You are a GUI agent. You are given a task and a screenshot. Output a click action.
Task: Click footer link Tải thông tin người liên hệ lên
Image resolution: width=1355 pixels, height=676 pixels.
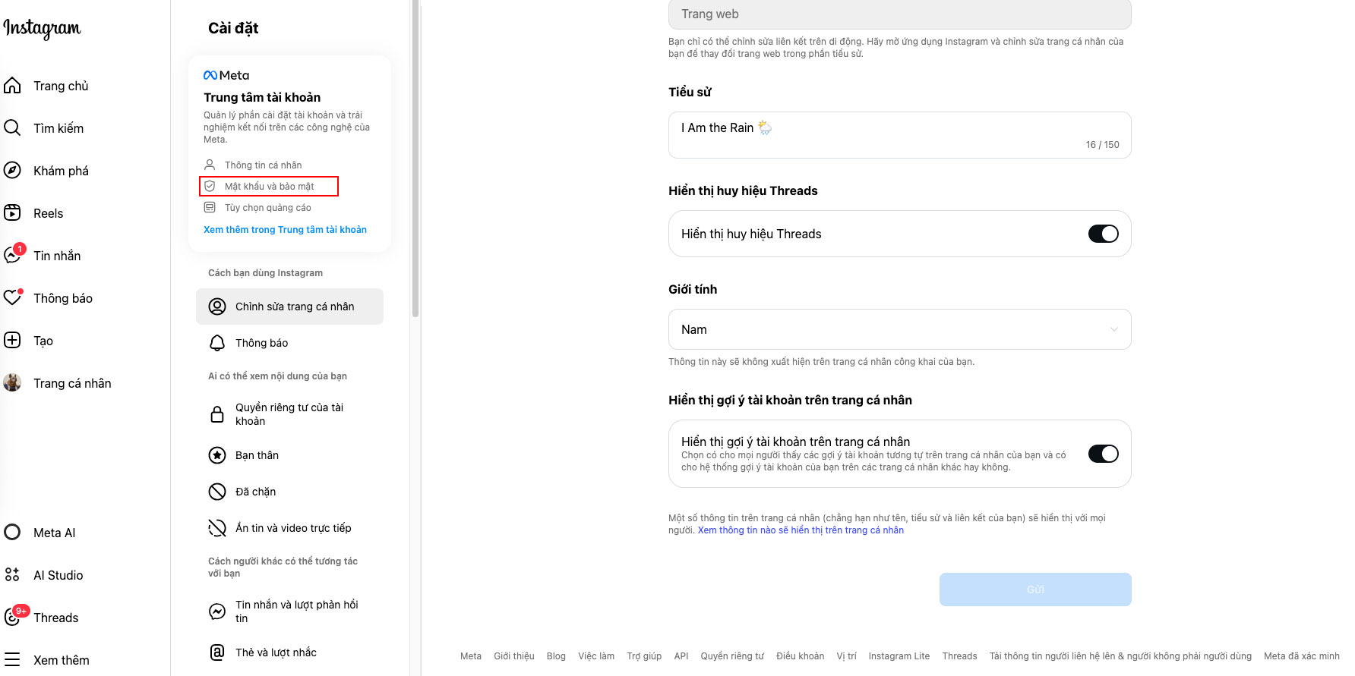coord(1120,656)
